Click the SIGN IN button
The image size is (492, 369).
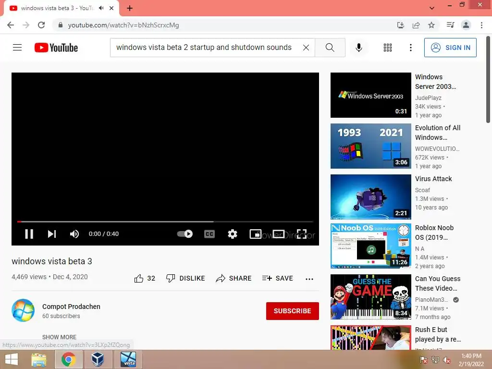click(x=450, y=48)
